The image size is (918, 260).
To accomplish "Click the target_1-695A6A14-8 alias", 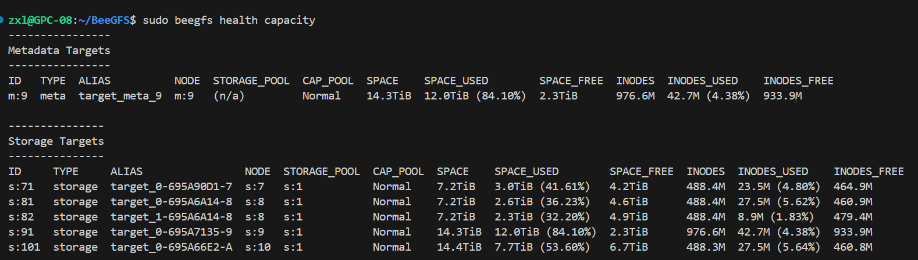I will pyautogui.click(x=171, y=217).
